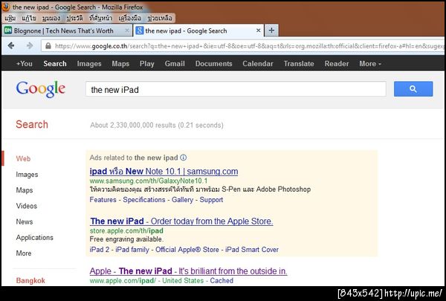The height and width of the screenshot is (301, 446).
Task: Click iPad Smart Cover sublink
Action: pos(252,250)
